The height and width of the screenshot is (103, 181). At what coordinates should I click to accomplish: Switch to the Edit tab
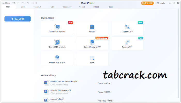(52, 7)
